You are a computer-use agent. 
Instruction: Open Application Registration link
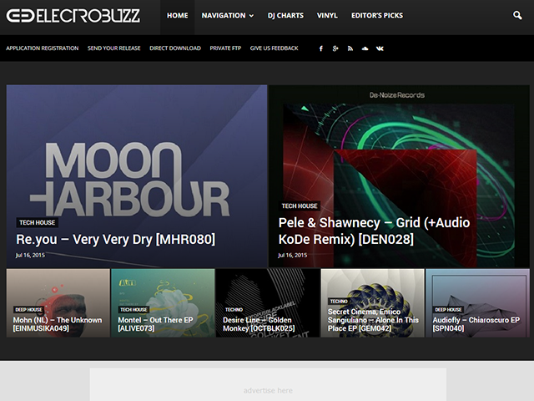[x=43, y=48]
